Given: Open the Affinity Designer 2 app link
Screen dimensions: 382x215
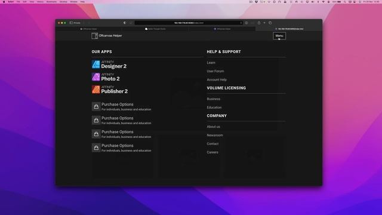Looking at the screenshot, I should 109,64.
